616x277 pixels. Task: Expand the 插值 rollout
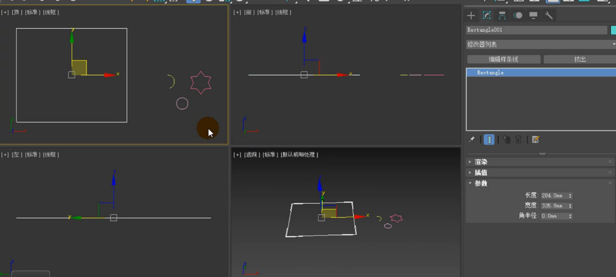point(480,173)
